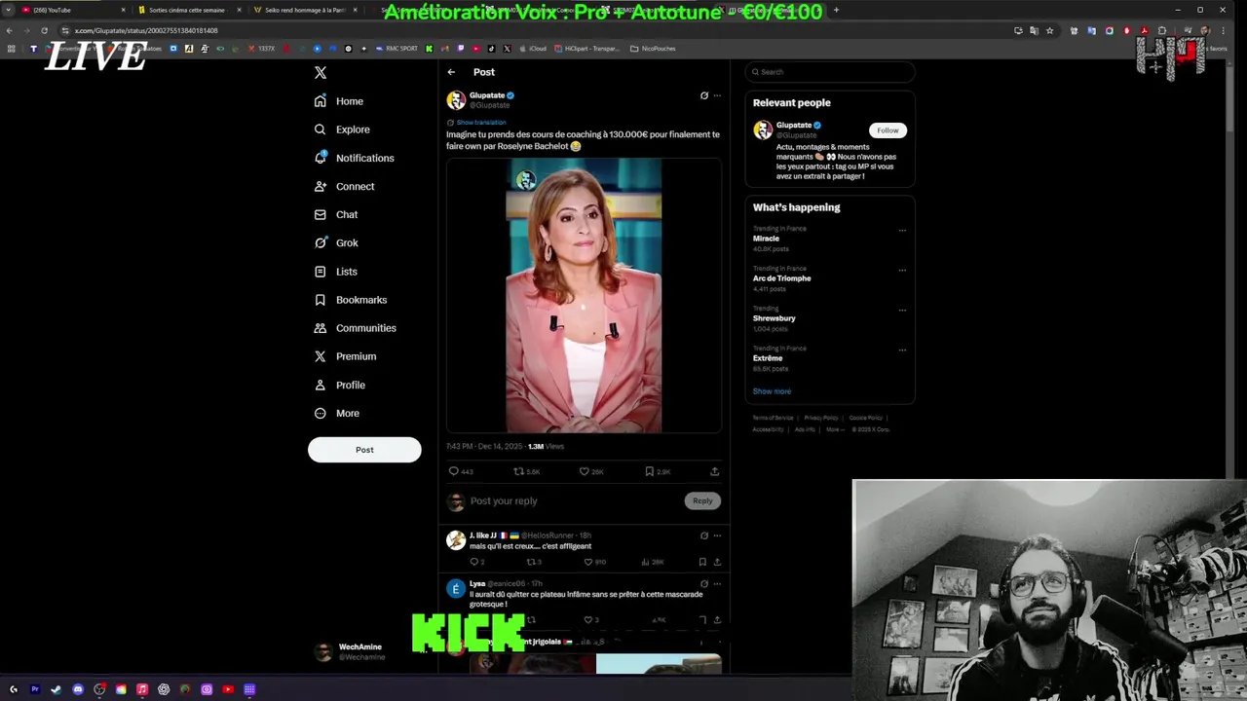Viewport: 1247px width, 701px height.
Task: Bookmark the main post with 2.9K bookmarks
Action: coord(657,471)
